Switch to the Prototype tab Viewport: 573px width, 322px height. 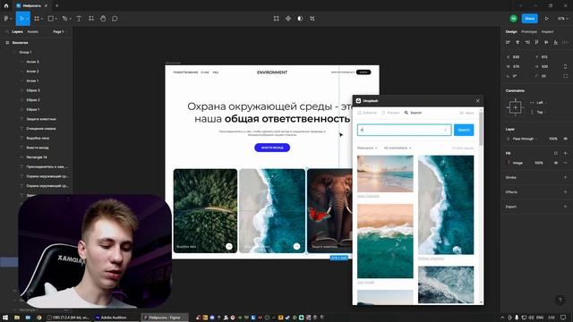[529, 32]
